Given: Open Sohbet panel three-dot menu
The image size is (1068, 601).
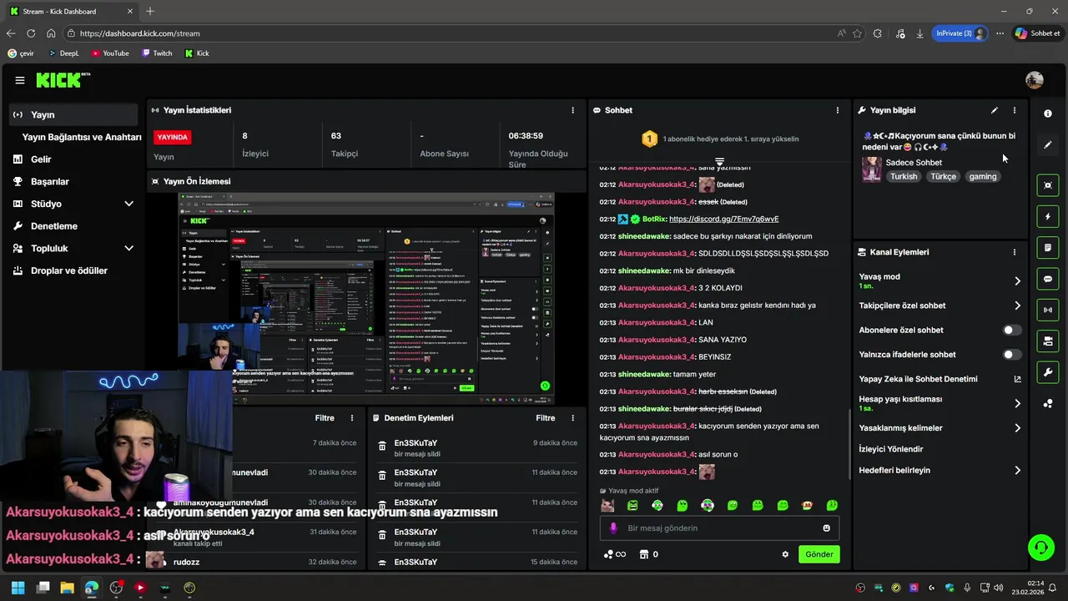Looking at the screenshot, I should (838, 110).
